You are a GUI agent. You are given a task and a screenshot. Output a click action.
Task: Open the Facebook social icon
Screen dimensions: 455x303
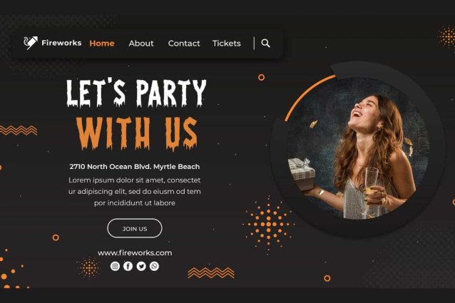pyautogui.click(x=128, y=266)
